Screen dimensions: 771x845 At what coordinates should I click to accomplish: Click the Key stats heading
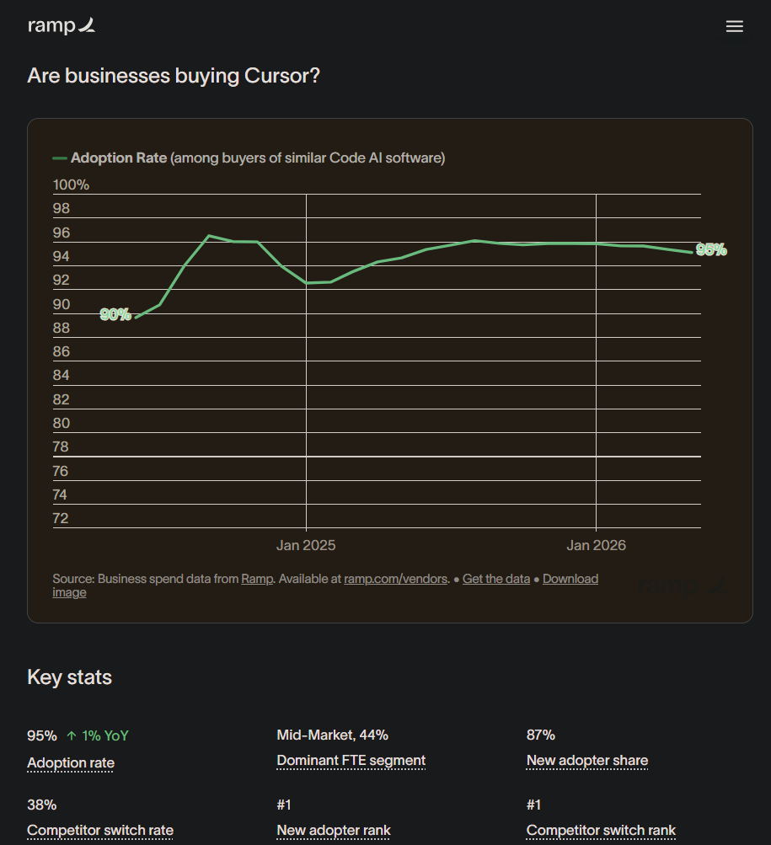[x=70, y=677]
